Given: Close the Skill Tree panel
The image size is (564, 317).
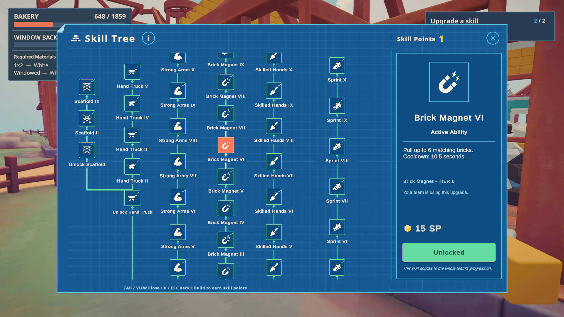Looking at the screenshot, I should point(493,38).
